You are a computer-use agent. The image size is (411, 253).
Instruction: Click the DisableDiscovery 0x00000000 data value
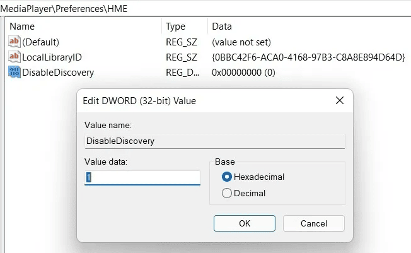click(243, 73)
